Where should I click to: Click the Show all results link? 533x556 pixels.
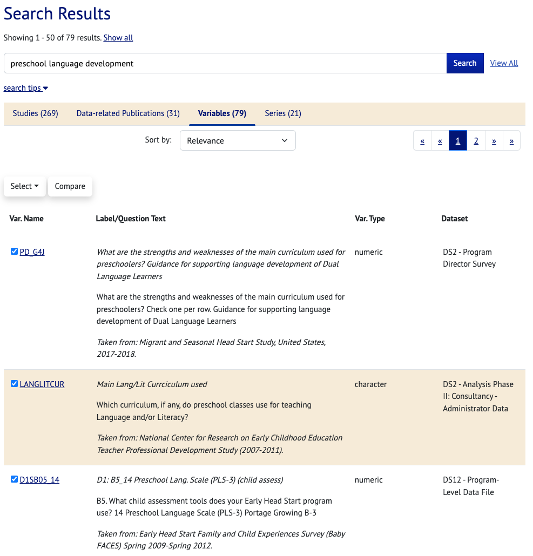(x=118, y=38)
